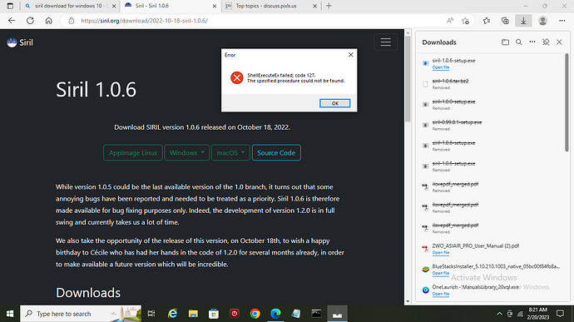
Task: Close the Downloads panel
Action: 559,42
